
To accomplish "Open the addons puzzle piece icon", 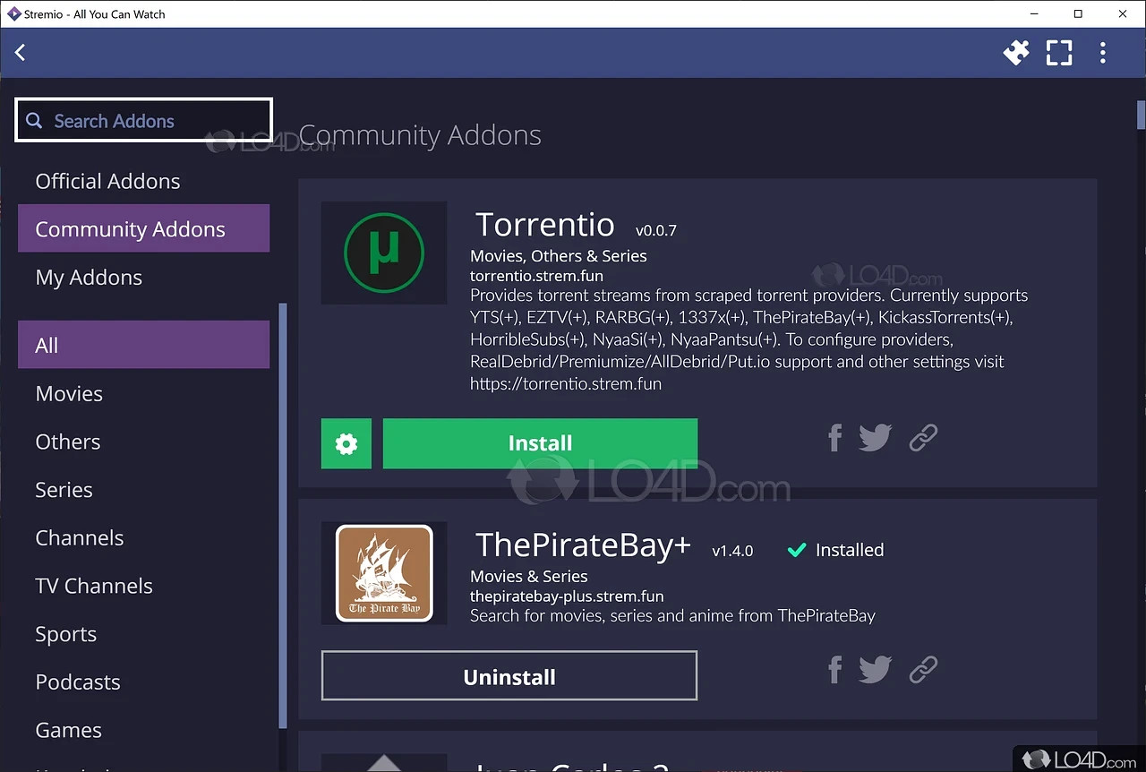I will pos(1016,53).
